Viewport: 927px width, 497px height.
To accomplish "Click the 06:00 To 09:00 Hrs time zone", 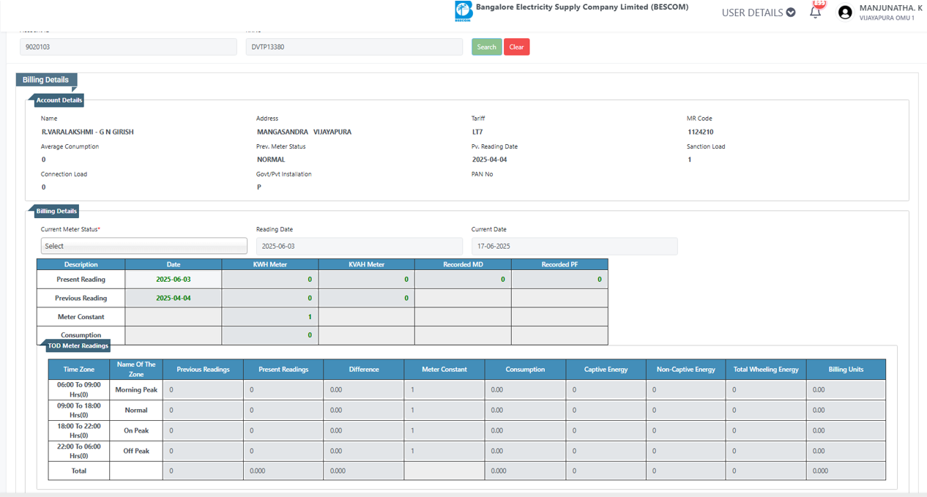I will click(79, 389).
